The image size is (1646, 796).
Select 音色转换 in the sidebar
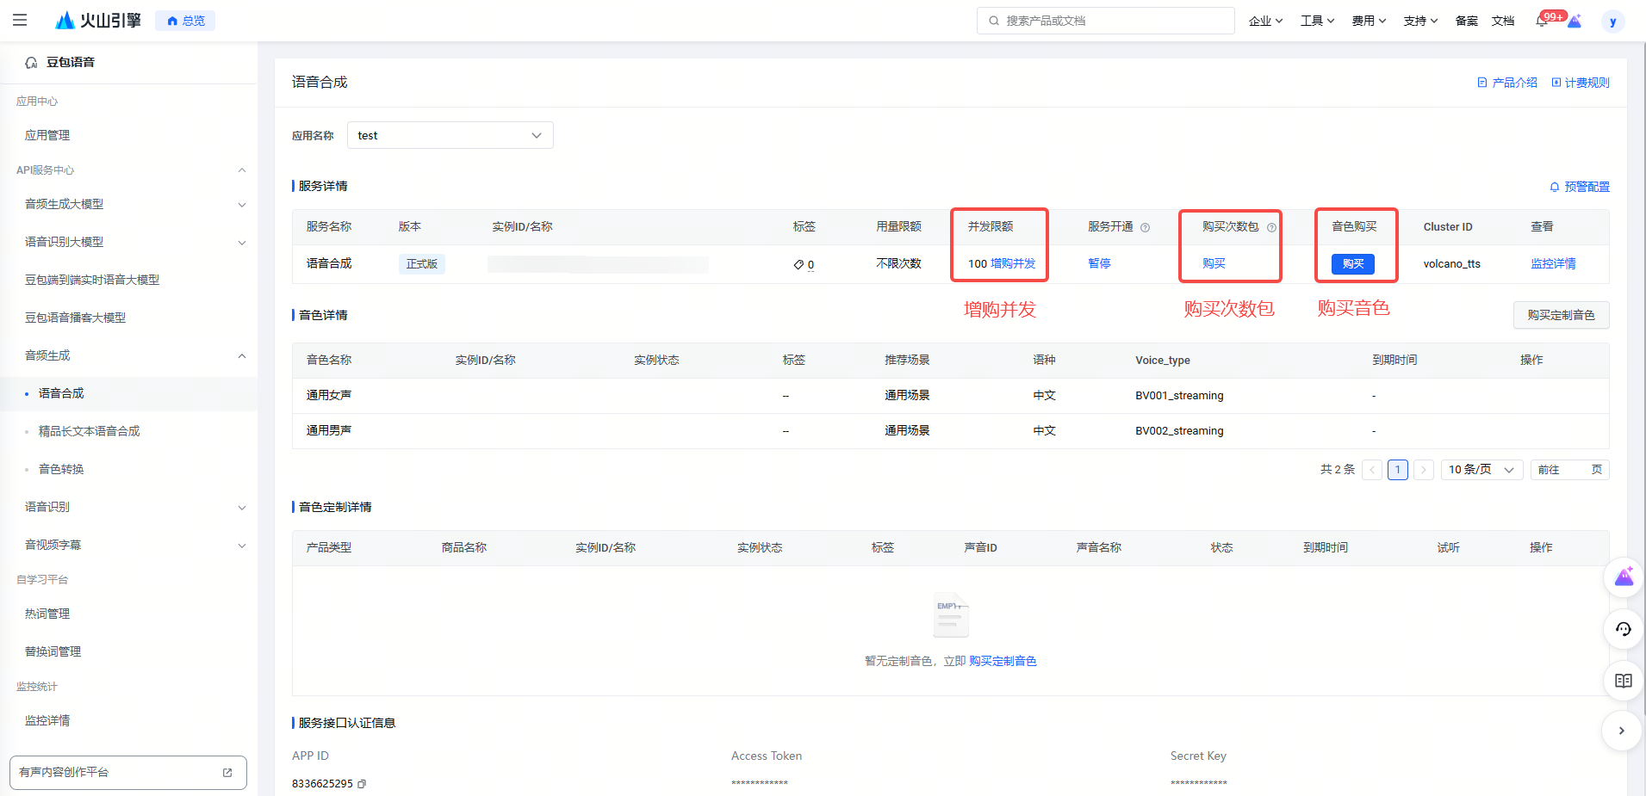point(61,469)
